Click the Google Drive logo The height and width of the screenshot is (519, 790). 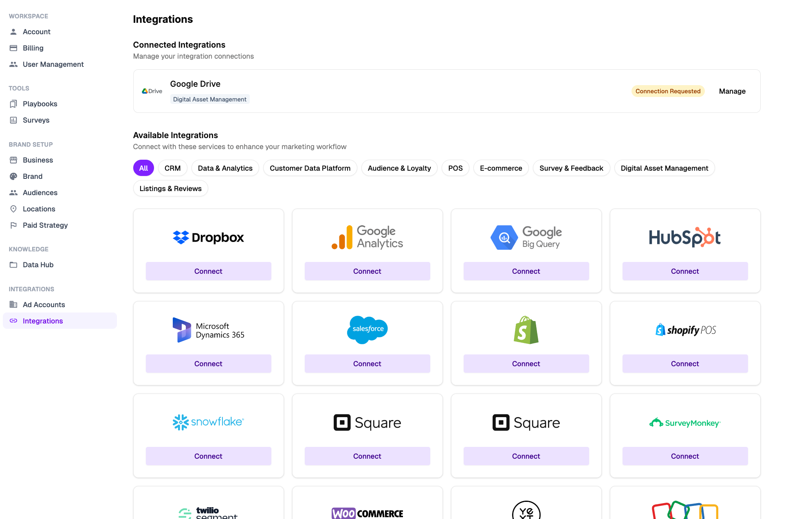click(x=152, y=91)
